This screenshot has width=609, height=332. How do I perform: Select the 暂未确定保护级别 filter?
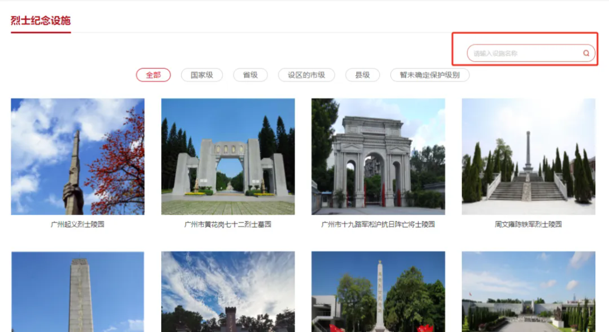tap(430, 75)
